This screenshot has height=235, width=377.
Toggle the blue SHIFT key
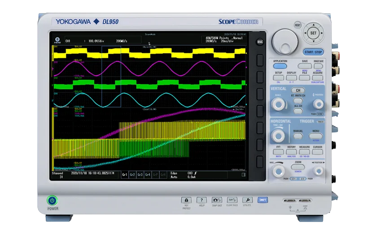click(x=263, y=200)
